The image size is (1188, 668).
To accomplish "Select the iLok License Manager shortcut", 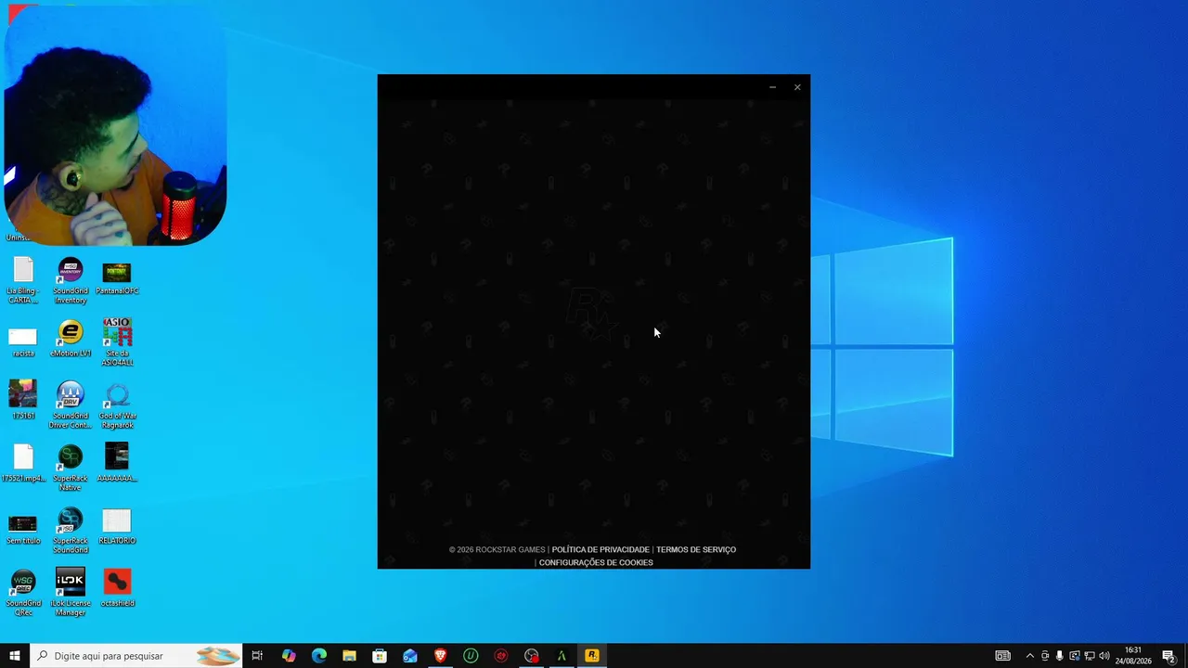I will click(71, 593).
